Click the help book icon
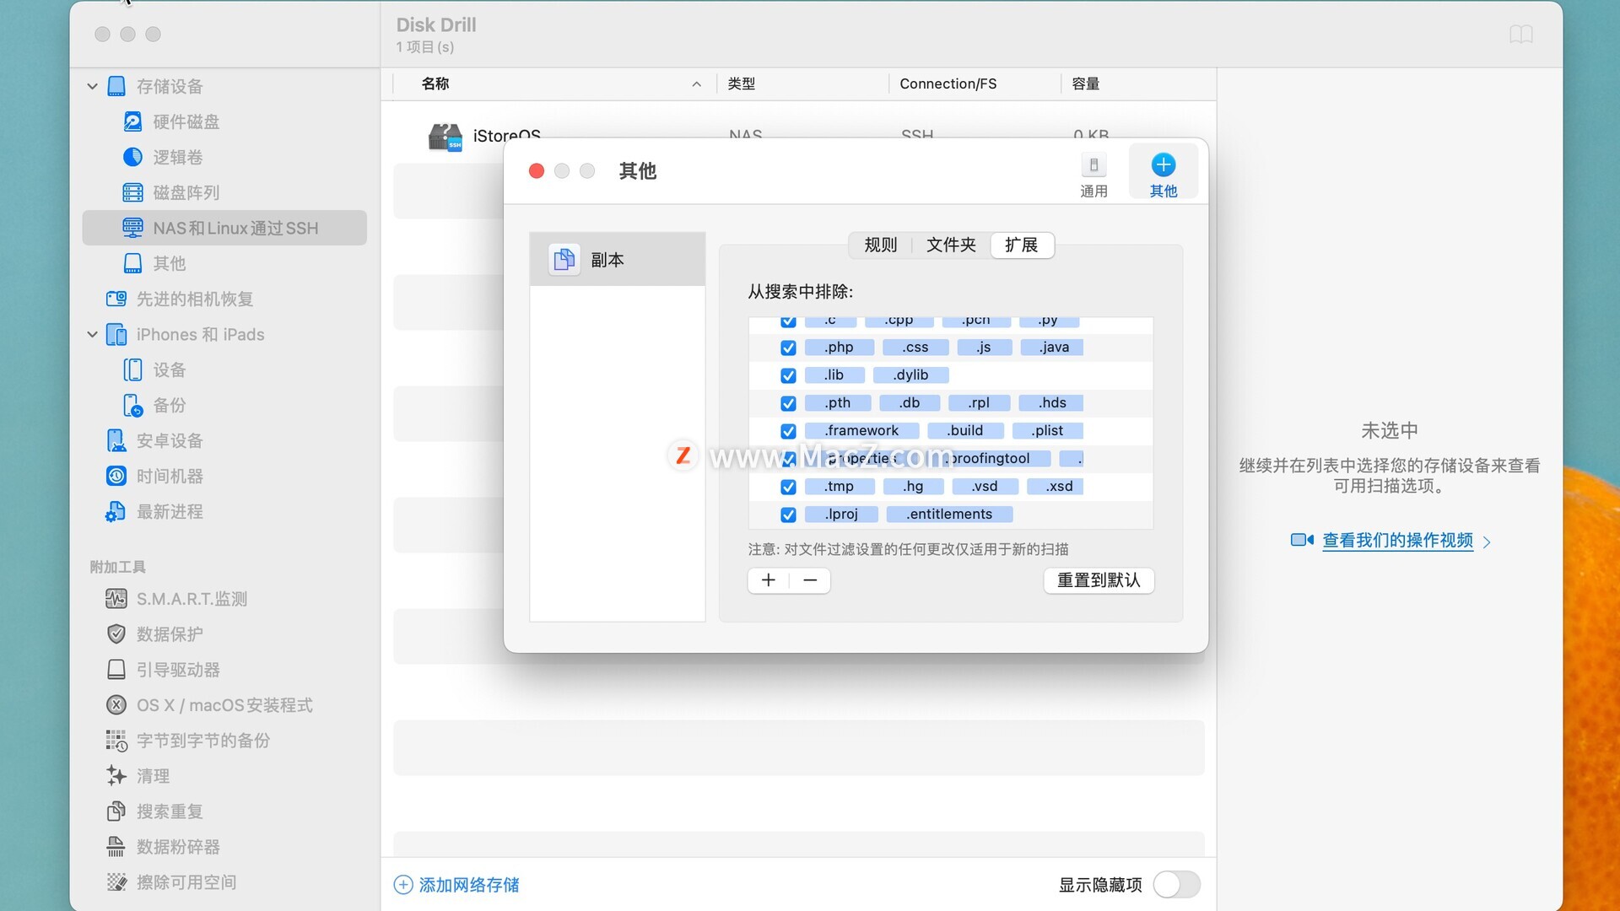 [1520, 35]
